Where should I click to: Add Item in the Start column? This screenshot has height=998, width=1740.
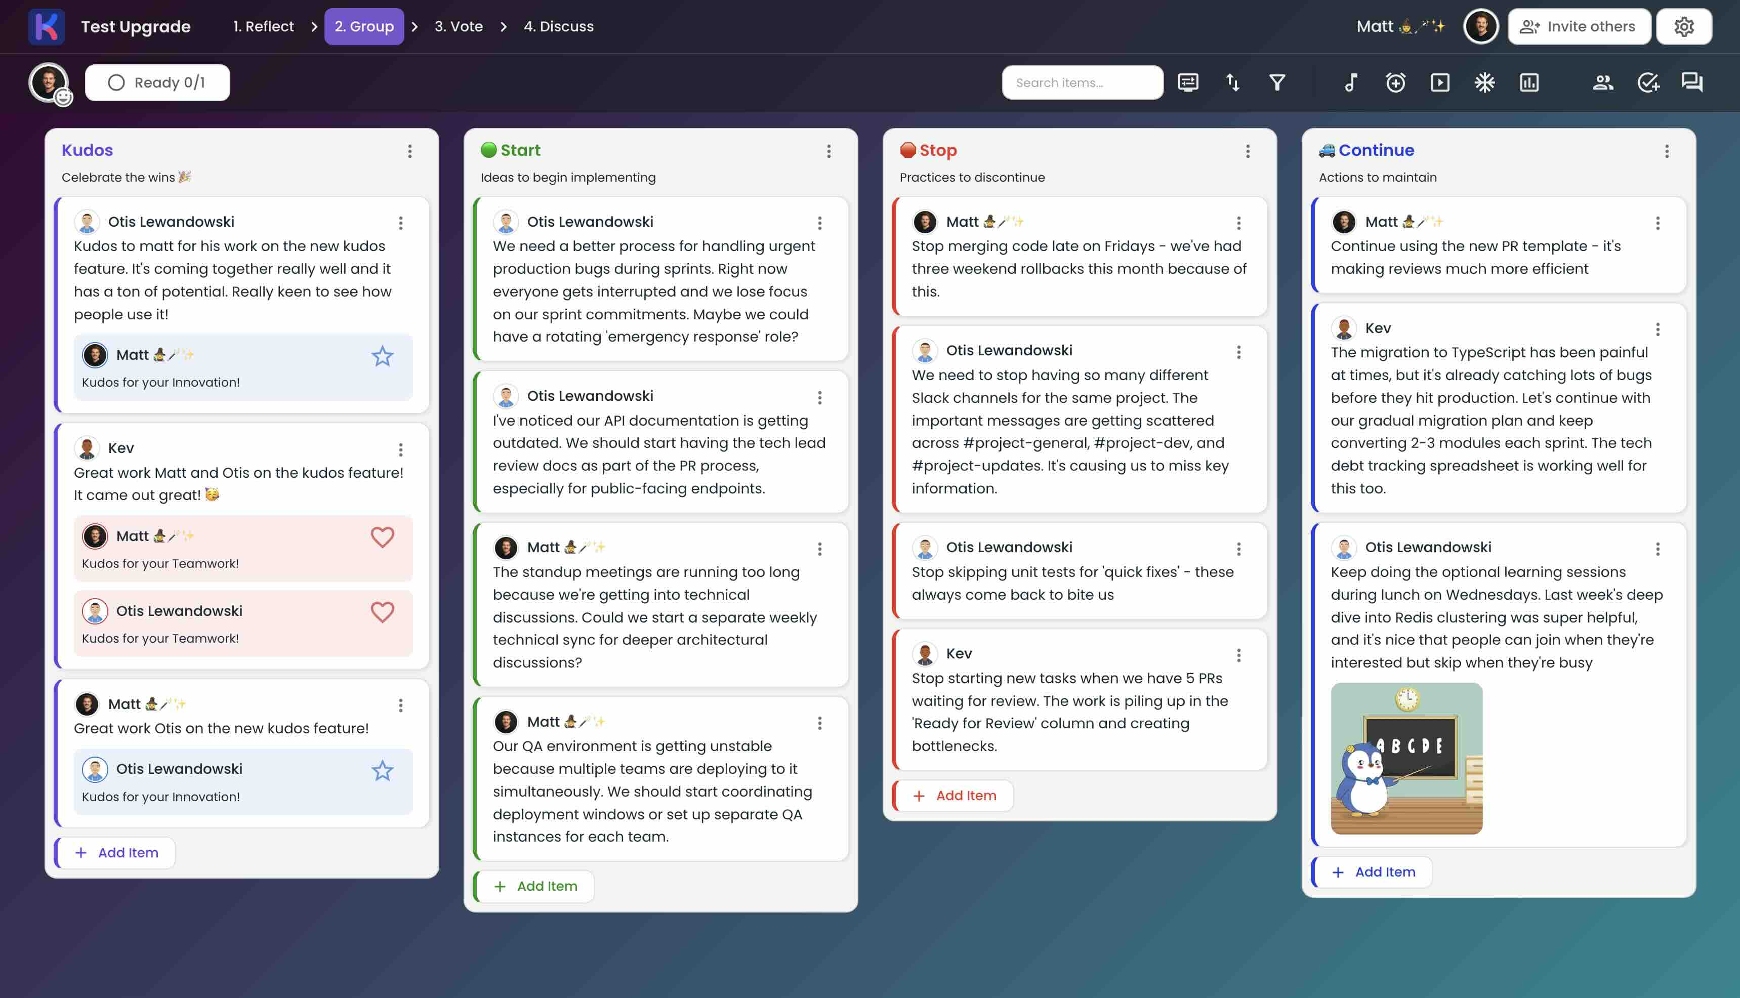(535, 886)
